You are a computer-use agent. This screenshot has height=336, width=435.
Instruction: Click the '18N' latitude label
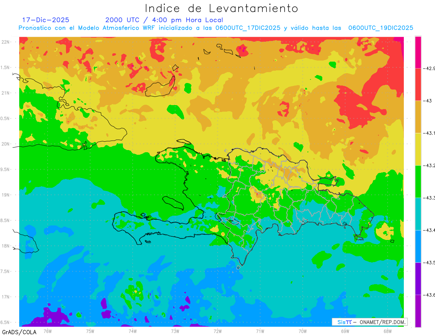(x=6, y=246)
